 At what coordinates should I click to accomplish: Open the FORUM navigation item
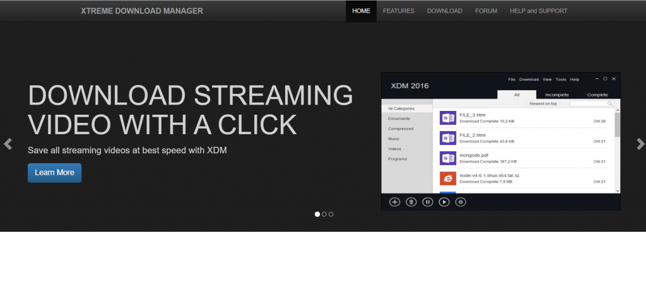[x=486, y=11]
